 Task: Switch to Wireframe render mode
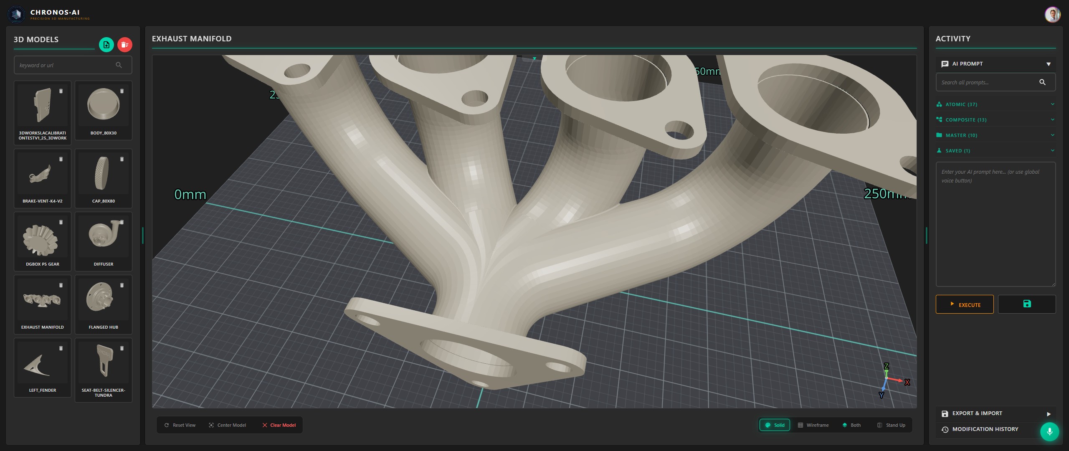click(x=813, y=425)
